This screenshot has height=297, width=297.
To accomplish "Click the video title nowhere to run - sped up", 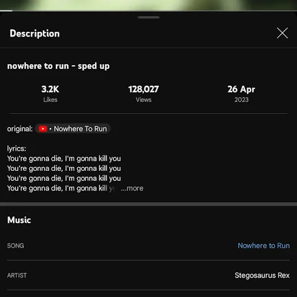I will 58,66.
